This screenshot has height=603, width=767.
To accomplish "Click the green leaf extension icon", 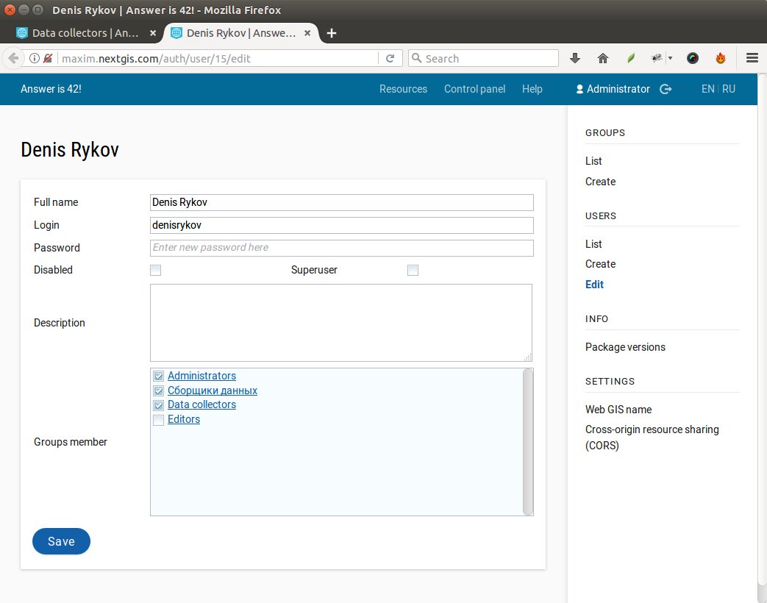I will pyautogui.click(x=629, y=57).
